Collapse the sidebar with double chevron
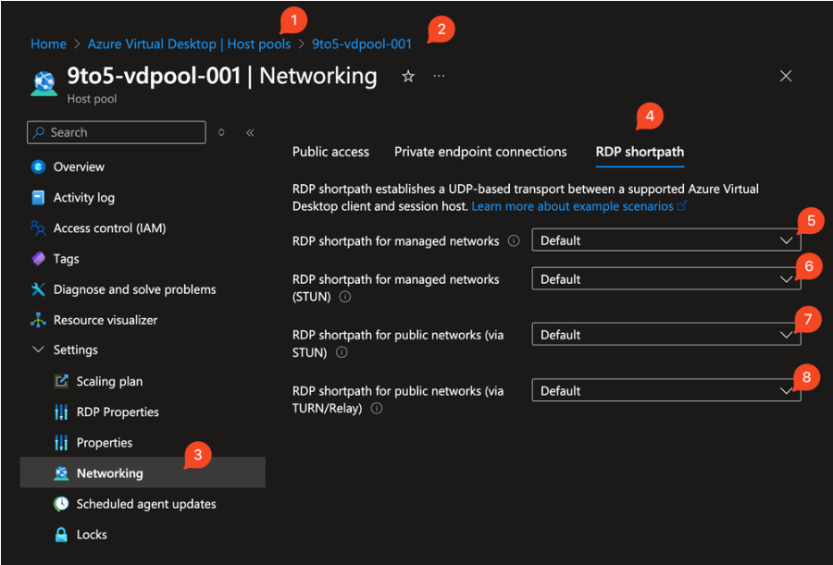The width and height of the screenshot is (833, 565). click(x=250, y=132)
